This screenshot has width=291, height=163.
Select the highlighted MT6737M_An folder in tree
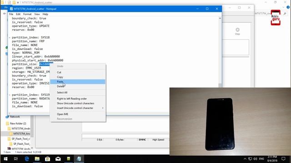(21, 134)
